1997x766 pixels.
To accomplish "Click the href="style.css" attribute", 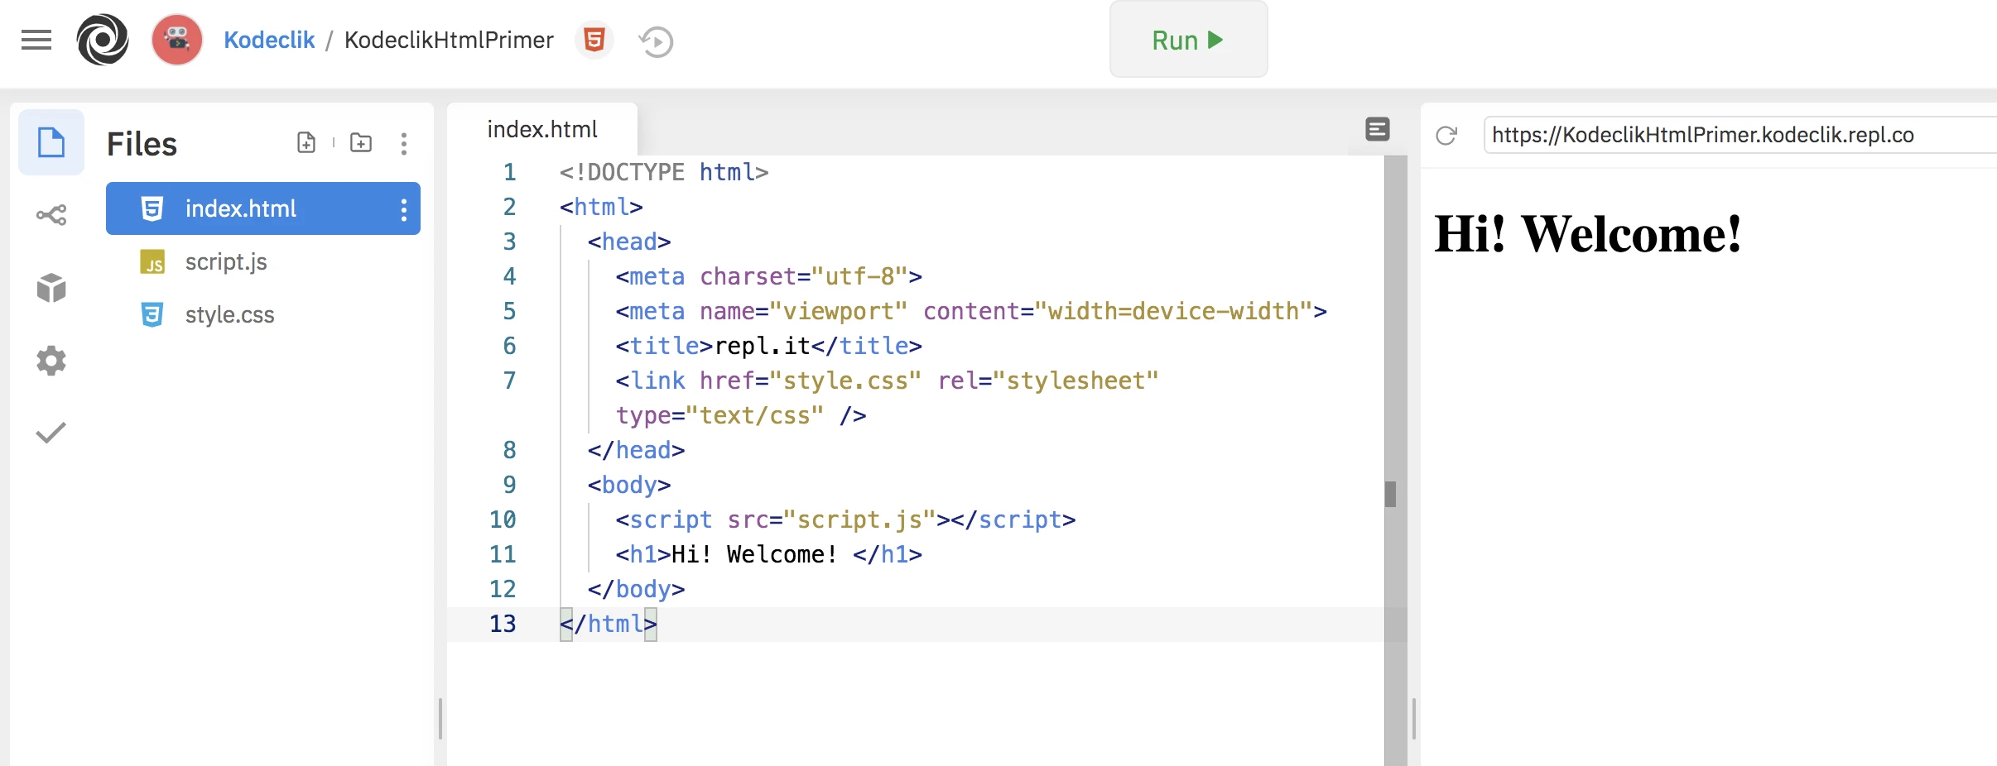I will click(x=811, y=381).
